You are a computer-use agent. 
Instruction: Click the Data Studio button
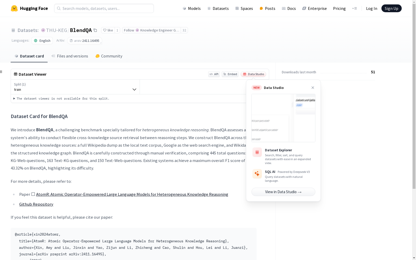pyautogui.click(x=253, y=74)
